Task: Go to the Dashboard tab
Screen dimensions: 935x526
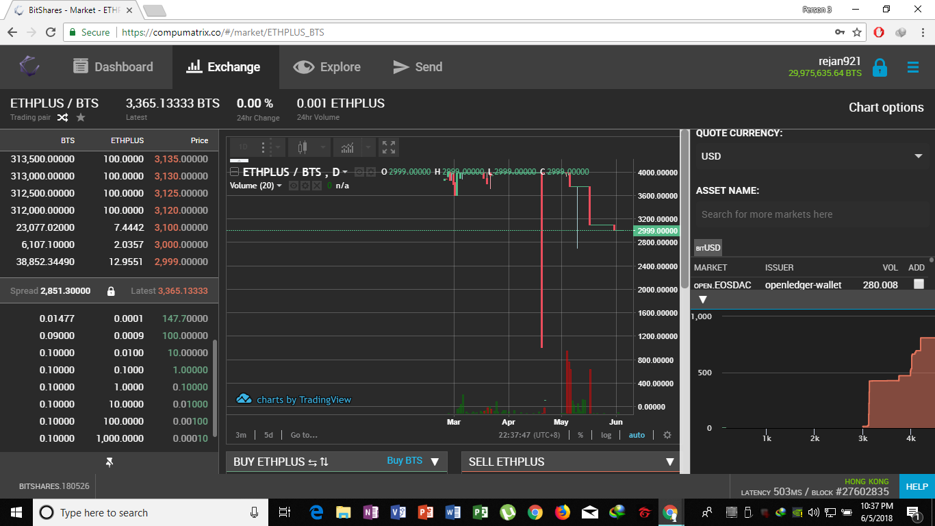Action: point(113,67)
